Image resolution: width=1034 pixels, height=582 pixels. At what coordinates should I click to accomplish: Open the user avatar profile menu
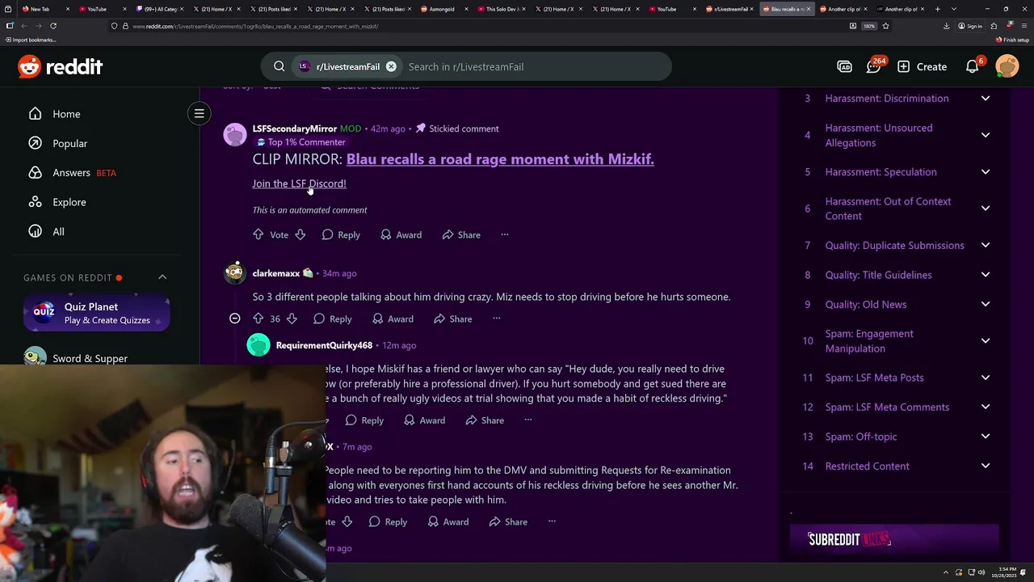(1007, 66)
